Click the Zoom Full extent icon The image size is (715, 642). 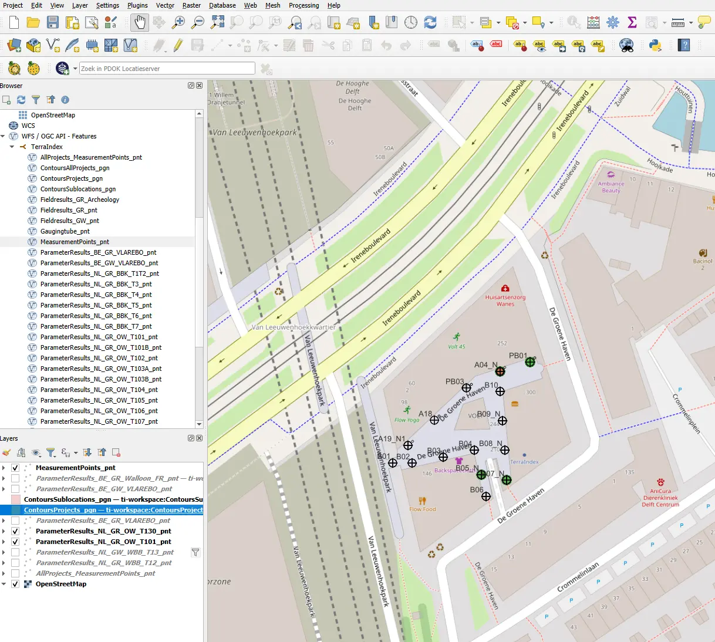(x=217, y=23)
